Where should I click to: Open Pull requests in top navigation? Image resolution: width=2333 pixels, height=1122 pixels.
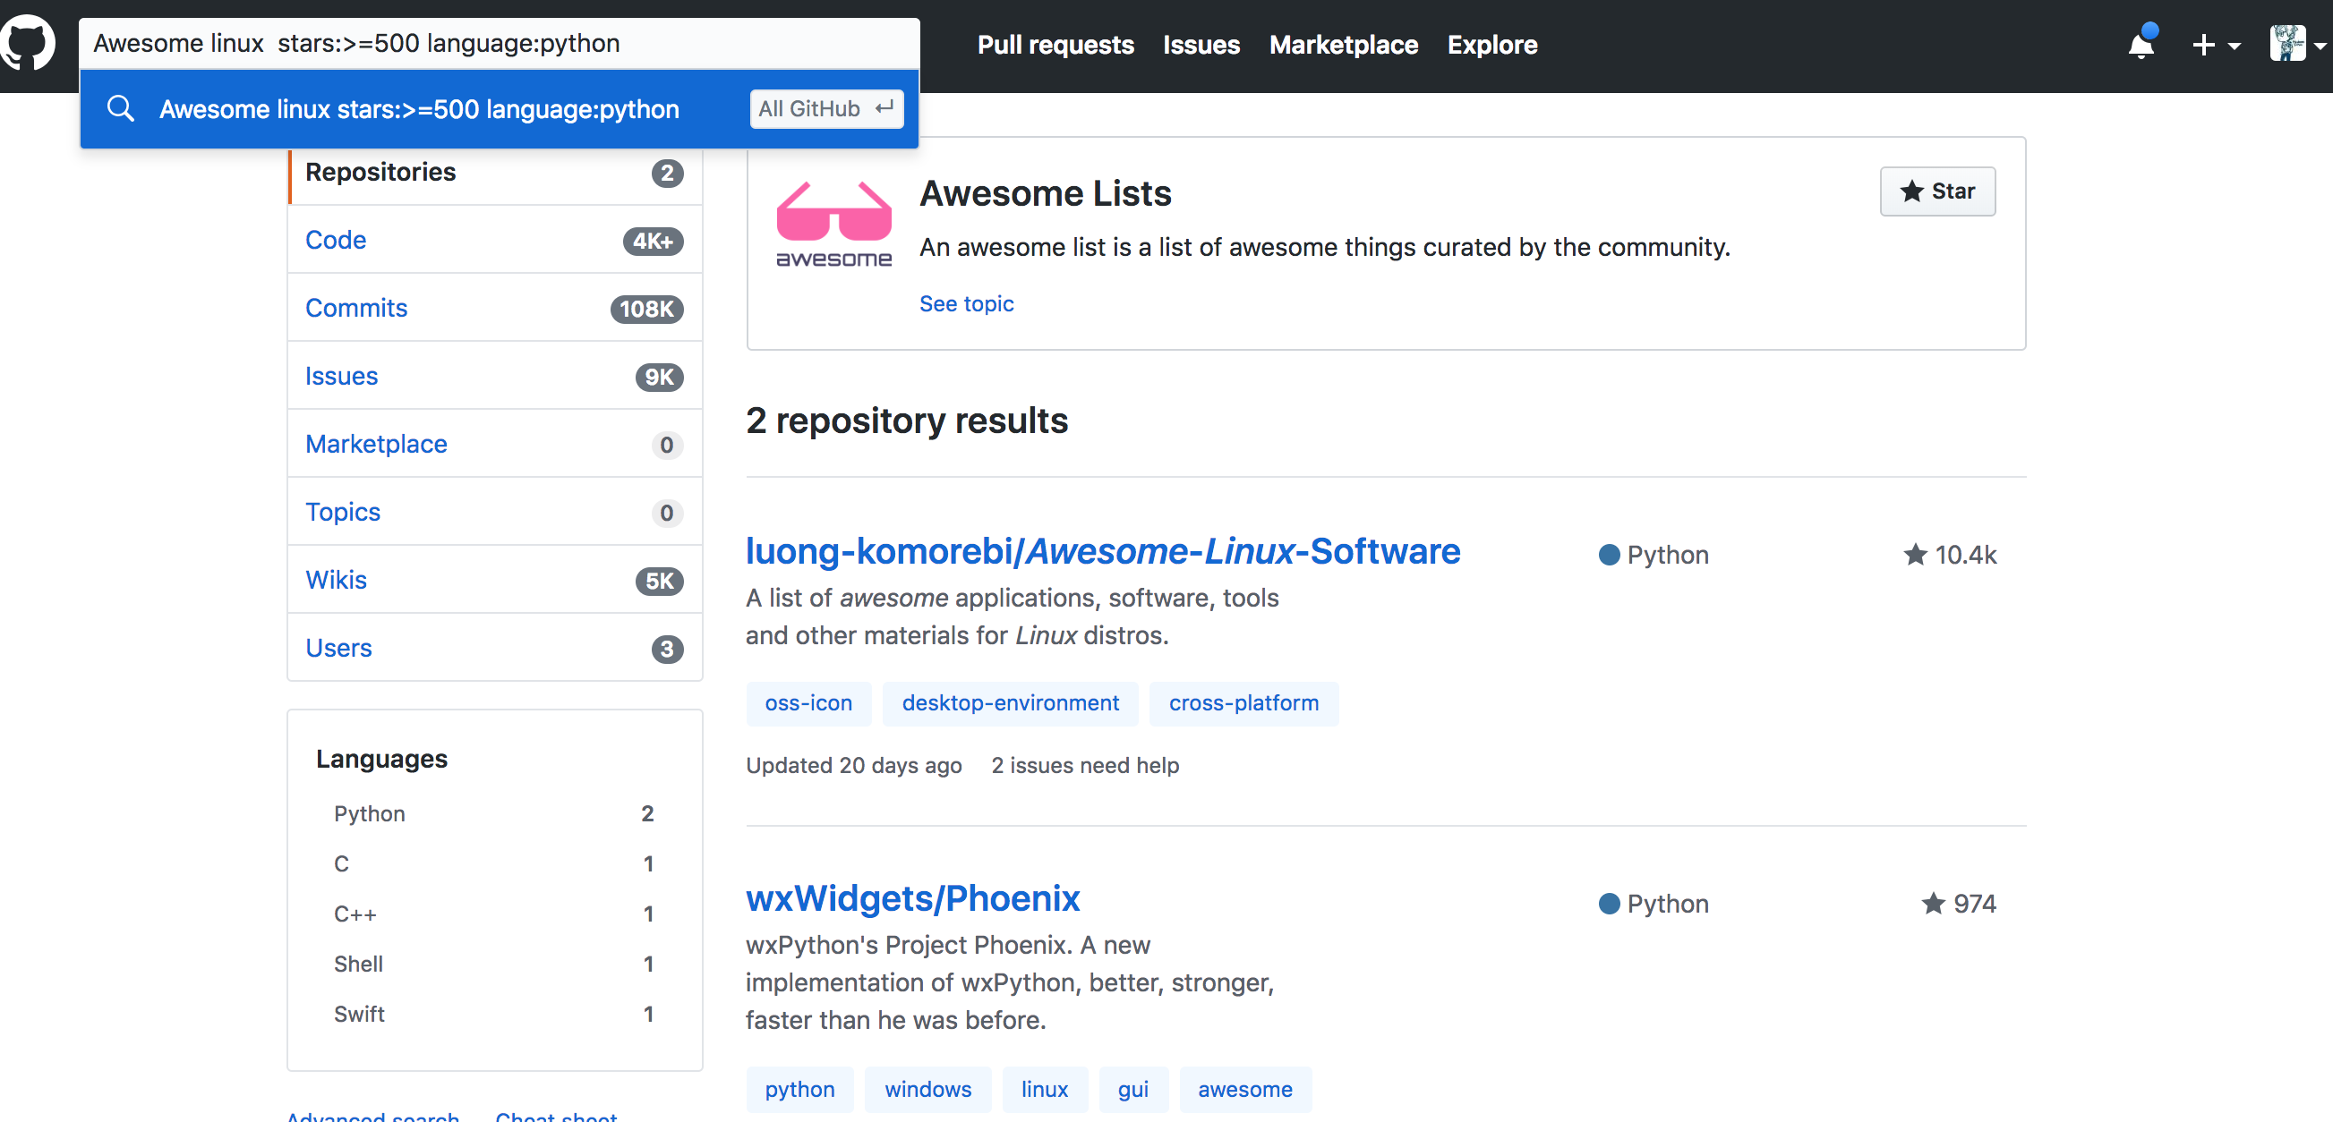(1055, 45)
